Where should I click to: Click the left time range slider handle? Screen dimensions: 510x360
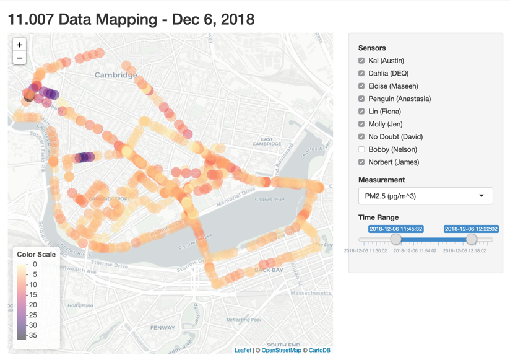[396, 239]
